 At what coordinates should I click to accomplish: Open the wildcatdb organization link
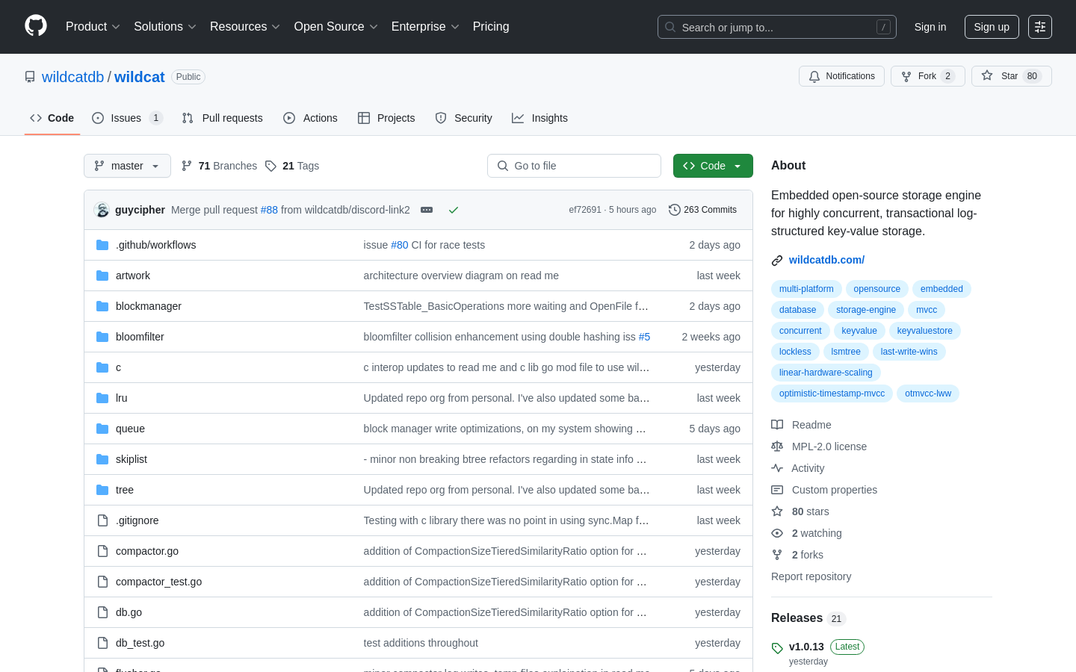72,77
